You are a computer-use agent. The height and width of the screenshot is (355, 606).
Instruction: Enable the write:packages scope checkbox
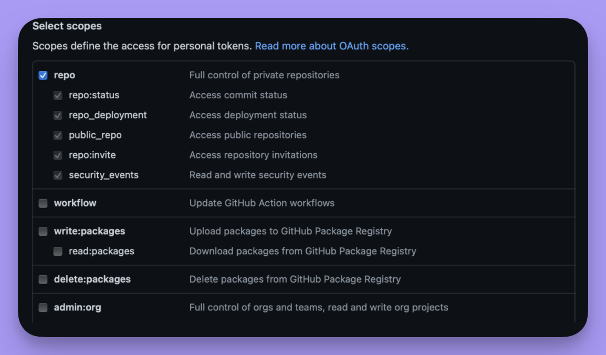point(43,232)
